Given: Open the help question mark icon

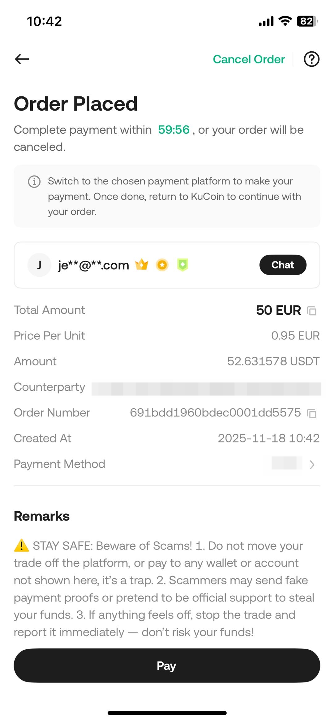Looking at the screenshot, I should (x=311, y=59).
